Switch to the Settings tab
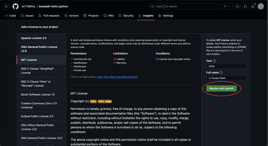This screenshot has height=146, width=268. coord(166,15)
